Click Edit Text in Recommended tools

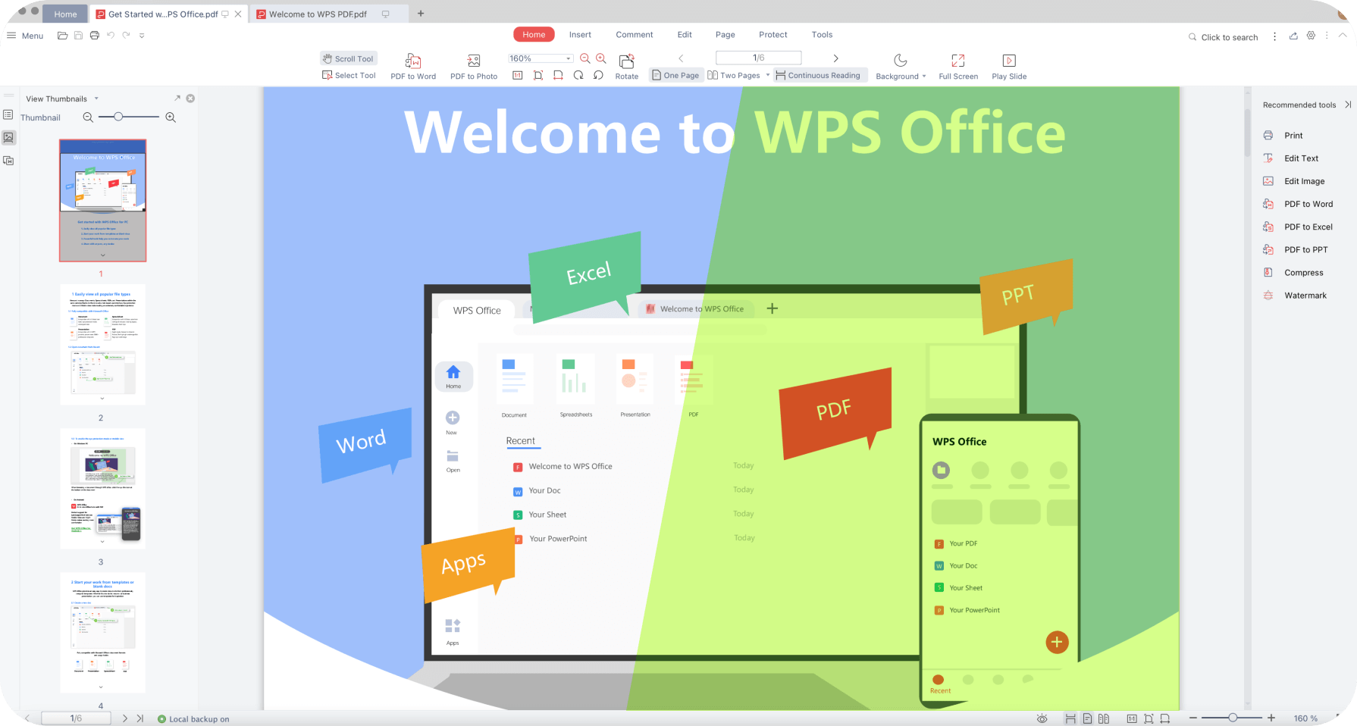pos(1301,158)
